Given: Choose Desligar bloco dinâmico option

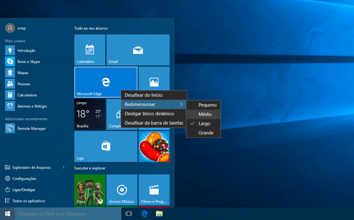Looking at the screenshot, I should tap(154, 114).
